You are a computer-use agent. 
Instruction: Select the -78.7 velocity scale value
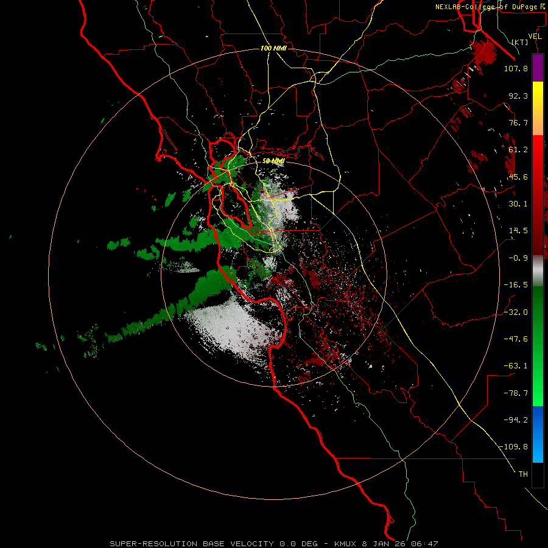516,393
